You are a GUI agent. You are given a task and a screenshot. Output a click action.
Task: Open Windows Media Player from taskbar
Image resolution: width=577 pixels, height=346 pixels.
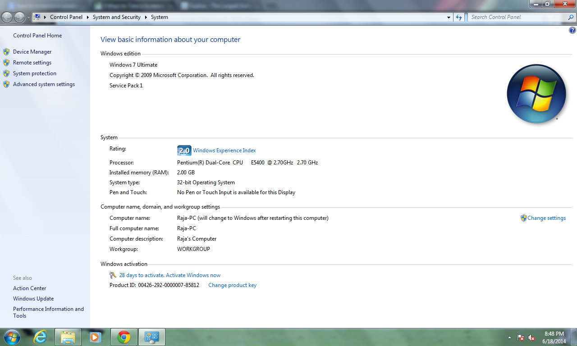(96, 337)
